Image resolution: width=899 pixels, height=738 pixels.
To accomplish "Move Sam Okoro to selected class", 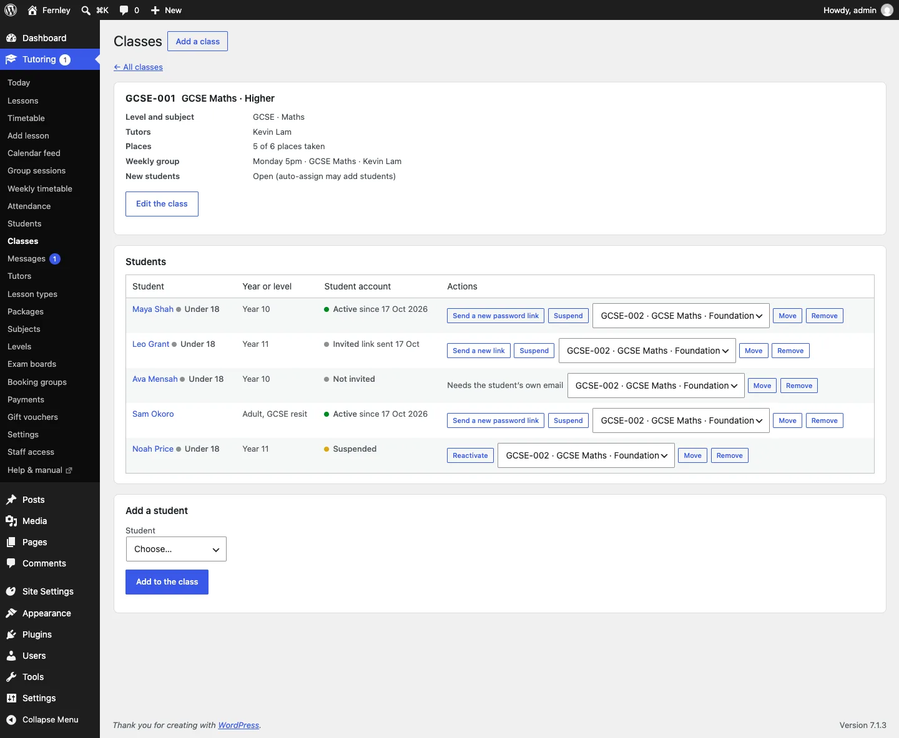I will 788,420.
